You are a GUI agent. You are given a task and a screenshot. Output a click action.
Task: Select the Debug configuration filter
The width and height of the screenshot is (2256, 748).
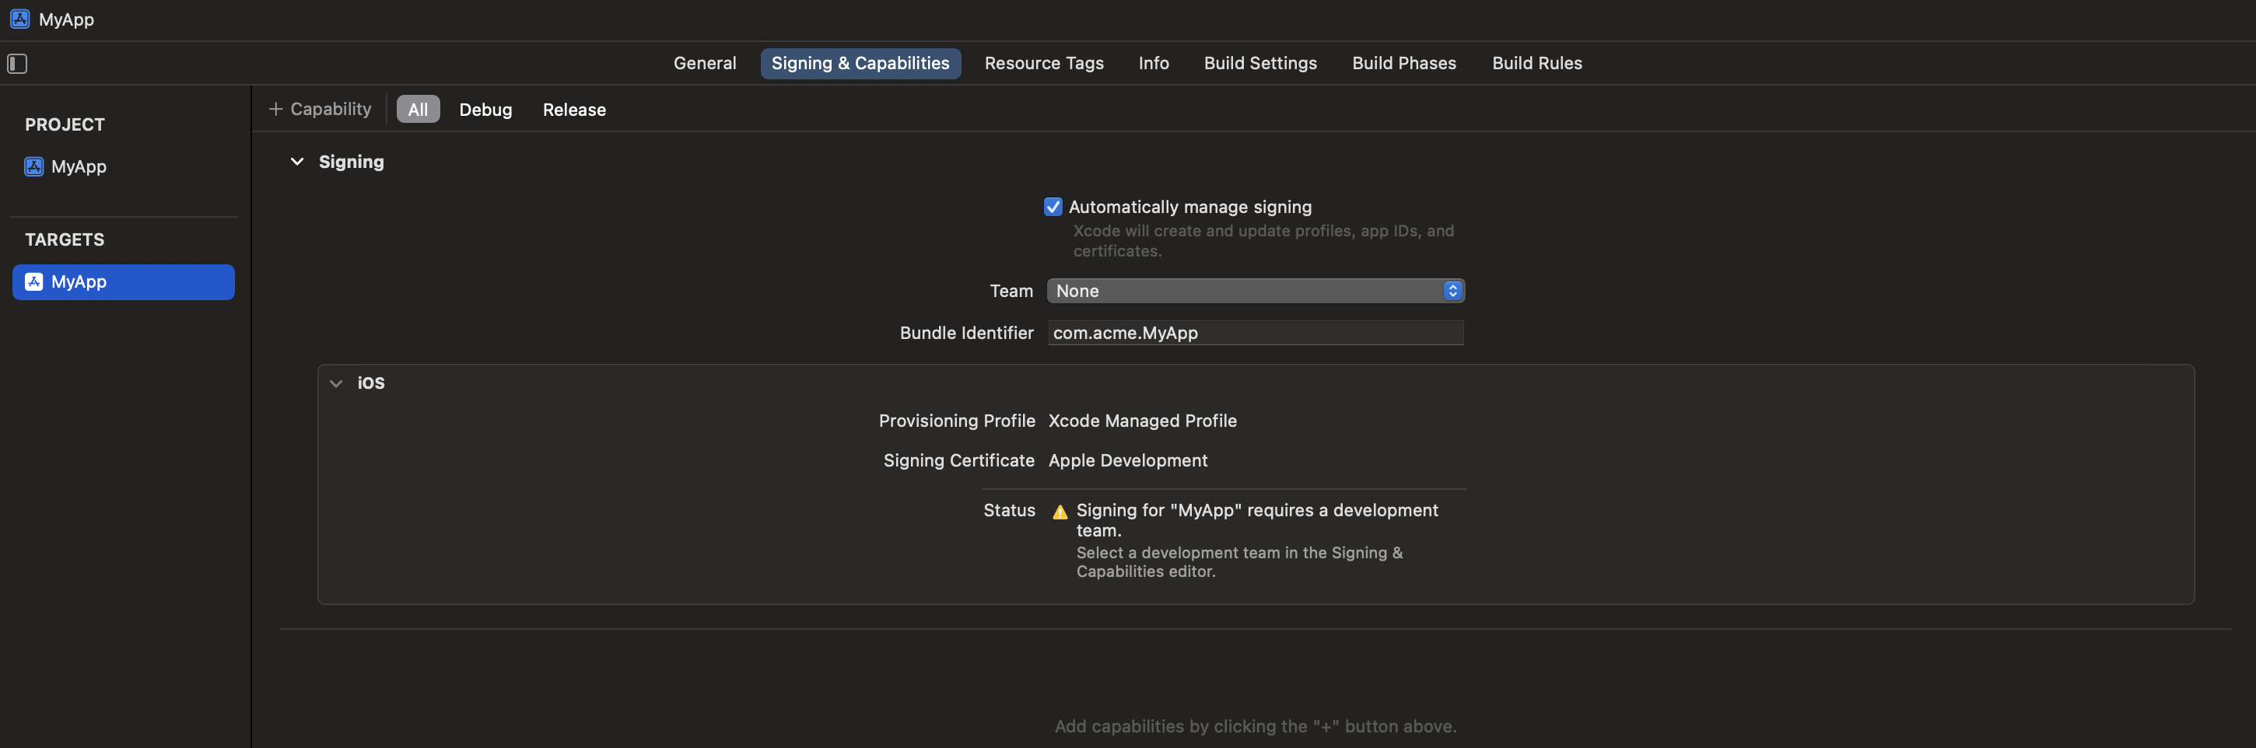485,110
